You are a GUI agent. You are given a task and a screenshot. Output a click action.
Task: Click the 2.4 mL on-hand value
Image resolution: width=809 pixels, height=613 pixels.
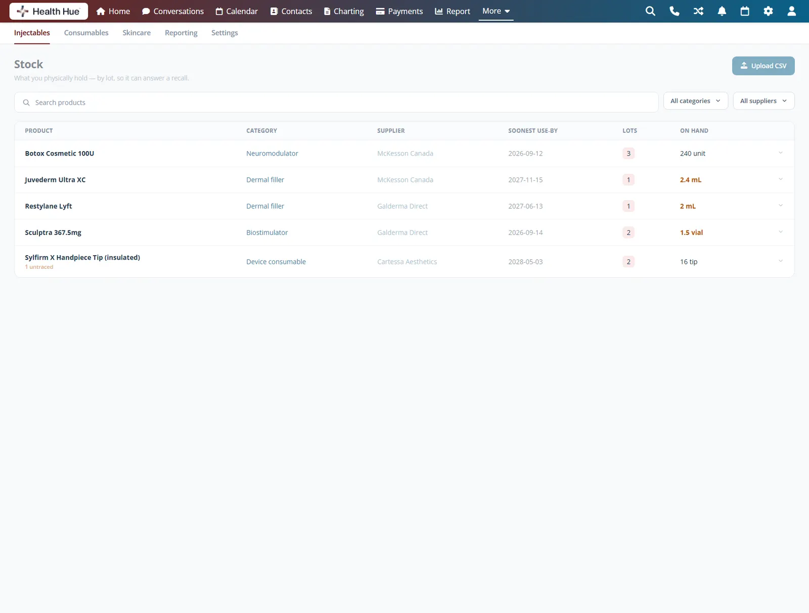(x=691, y=179)
